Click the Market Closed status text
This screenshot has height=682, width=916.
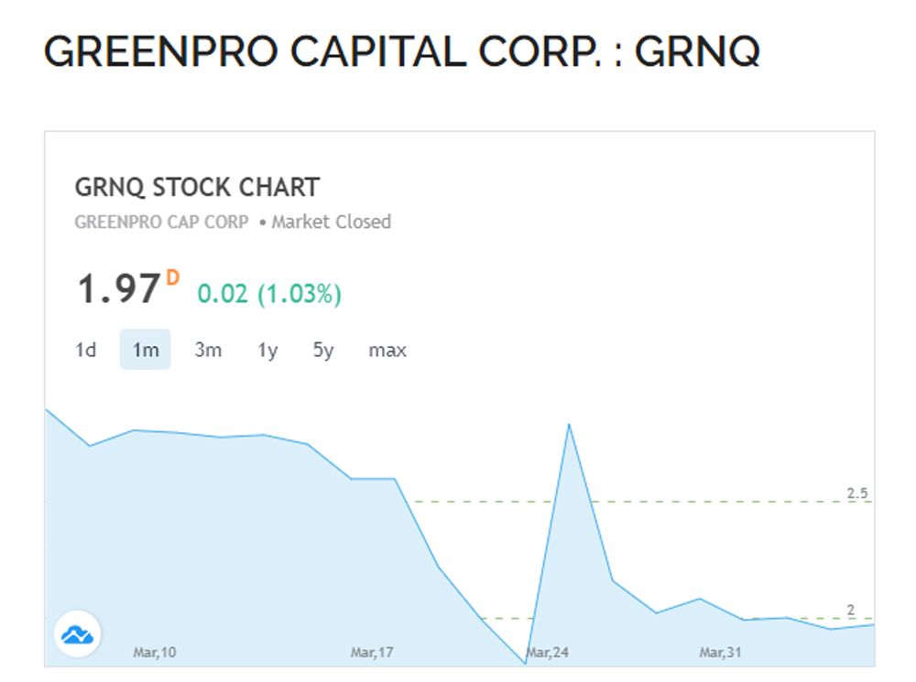click(x=331, y=222)
